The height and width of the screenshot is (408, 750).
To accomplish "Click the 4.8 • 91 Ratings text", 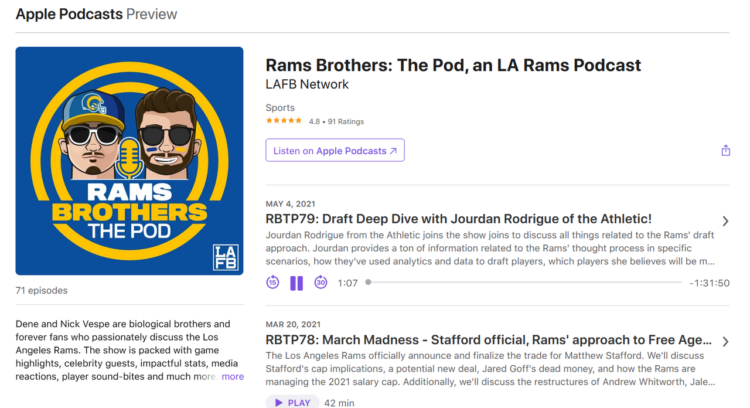I will [x=336, y=121].
